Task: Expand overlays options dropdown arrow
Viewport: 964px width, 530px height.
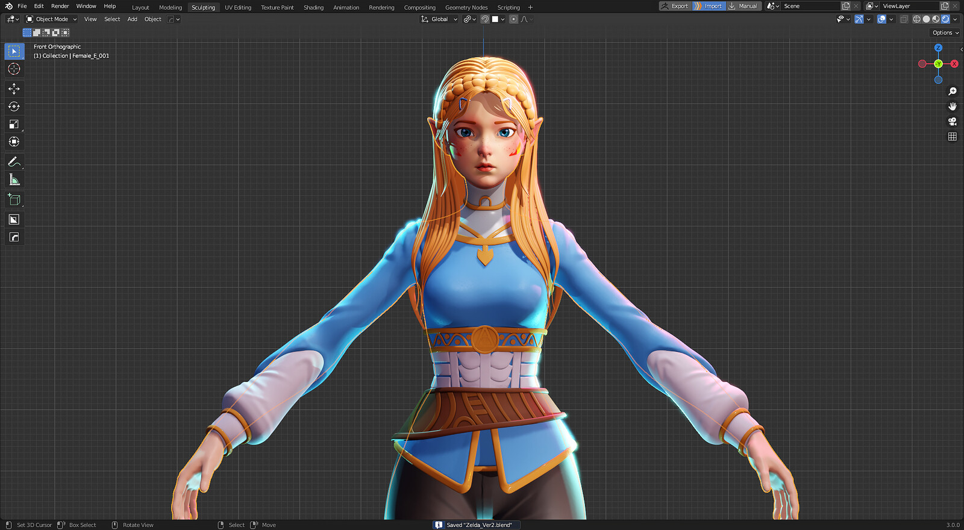Action: [891, 19]
